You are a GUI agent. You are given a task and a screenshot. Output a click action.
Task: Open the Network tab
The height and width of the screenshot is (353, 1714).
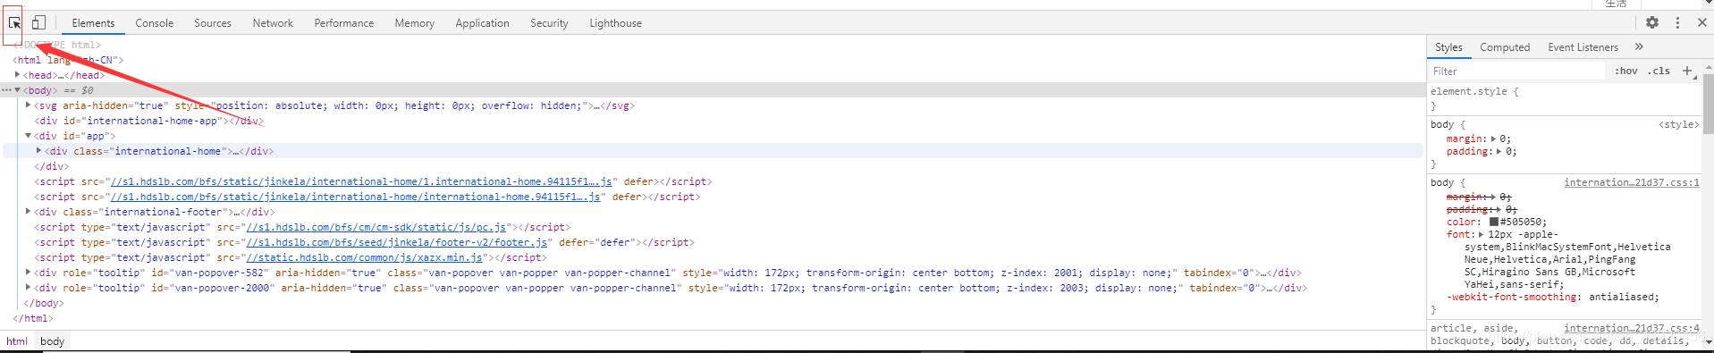pos(273,23)
